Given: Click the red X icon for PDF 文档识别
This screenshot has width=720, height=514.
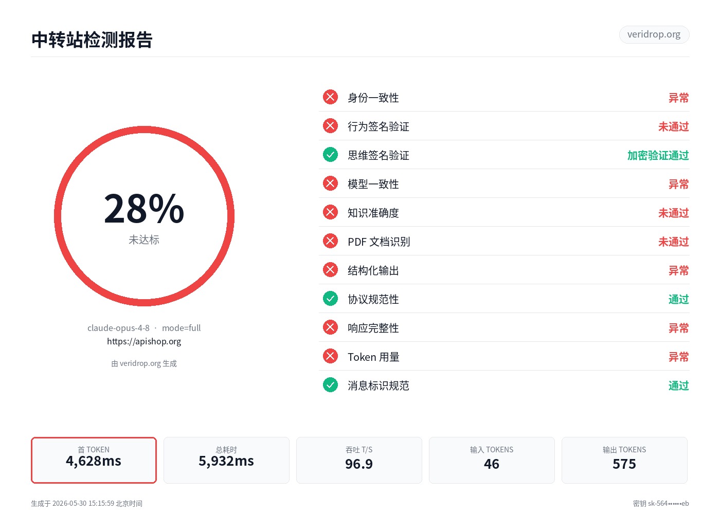Looking at the screenshot, I should (x=330, y=241).
